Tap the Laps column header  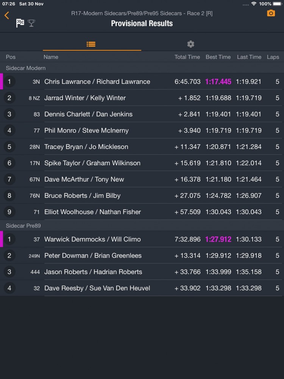point(273,57)
